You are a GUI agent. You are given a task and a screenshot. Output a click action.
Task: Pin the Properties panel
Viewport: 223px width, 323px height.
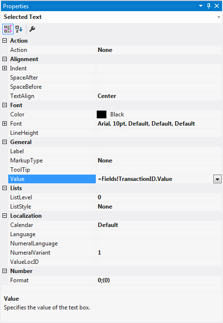click(x=208, y=6)
